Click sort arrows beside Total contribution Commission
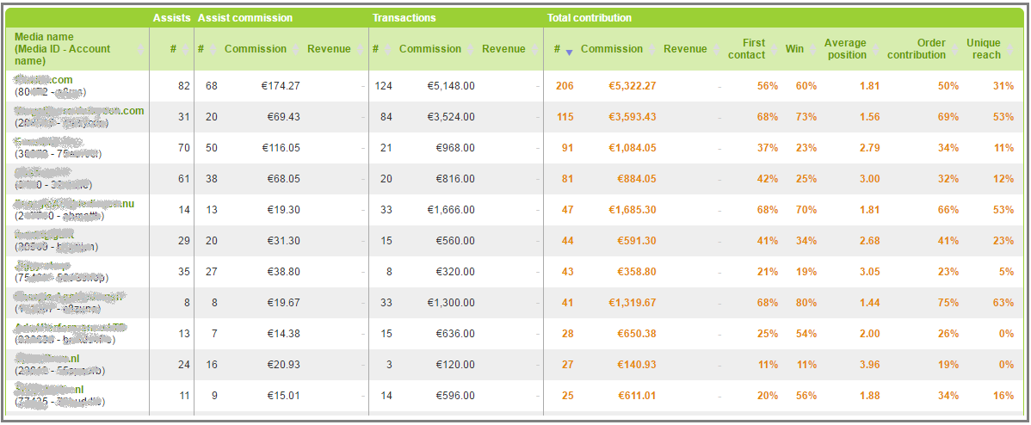1031x425 pixels. coord(651,49)
